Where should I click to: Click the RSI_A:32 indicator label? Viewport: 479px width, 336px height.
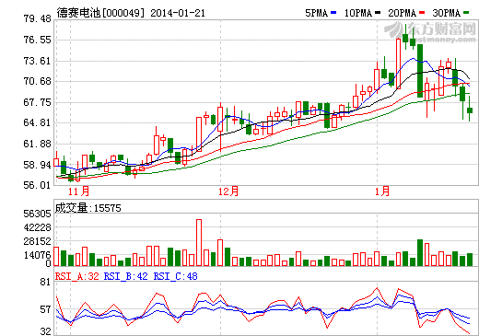tap(77, 276)
